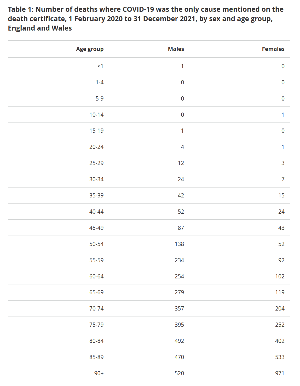Click the Males value for age 20-24

[182, 147]
